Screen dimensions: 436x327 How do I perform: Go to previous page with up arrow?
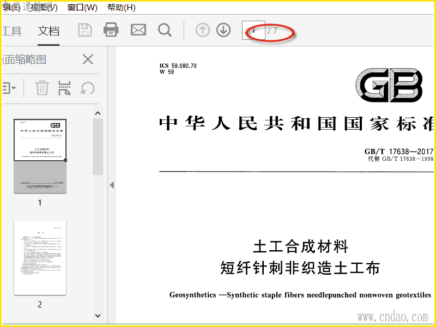coord(202,30)
